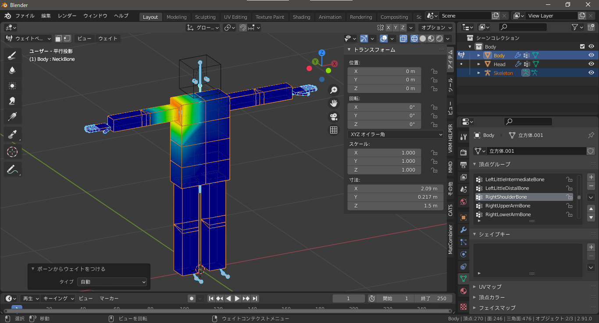599x323 pixels.
Task: Select the weight Gradient tool
Action: (12, 116)
